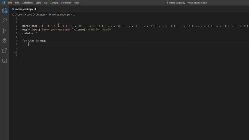The width and height of the screenshot is (249, 140).
Task: Click 'coded' variable on line 5
Action: (26, 33)
